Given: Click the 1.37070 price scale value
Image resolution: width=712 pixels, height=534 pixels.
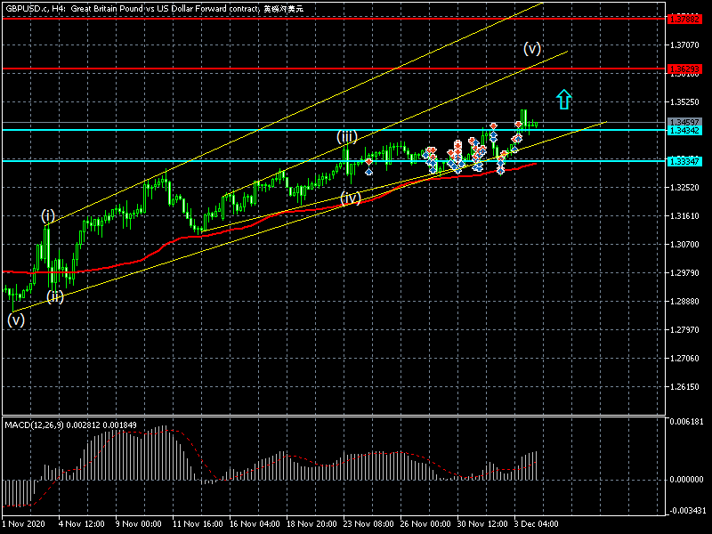Looking at the screenshot, I should pyautogui.click(x=685, y=44).
